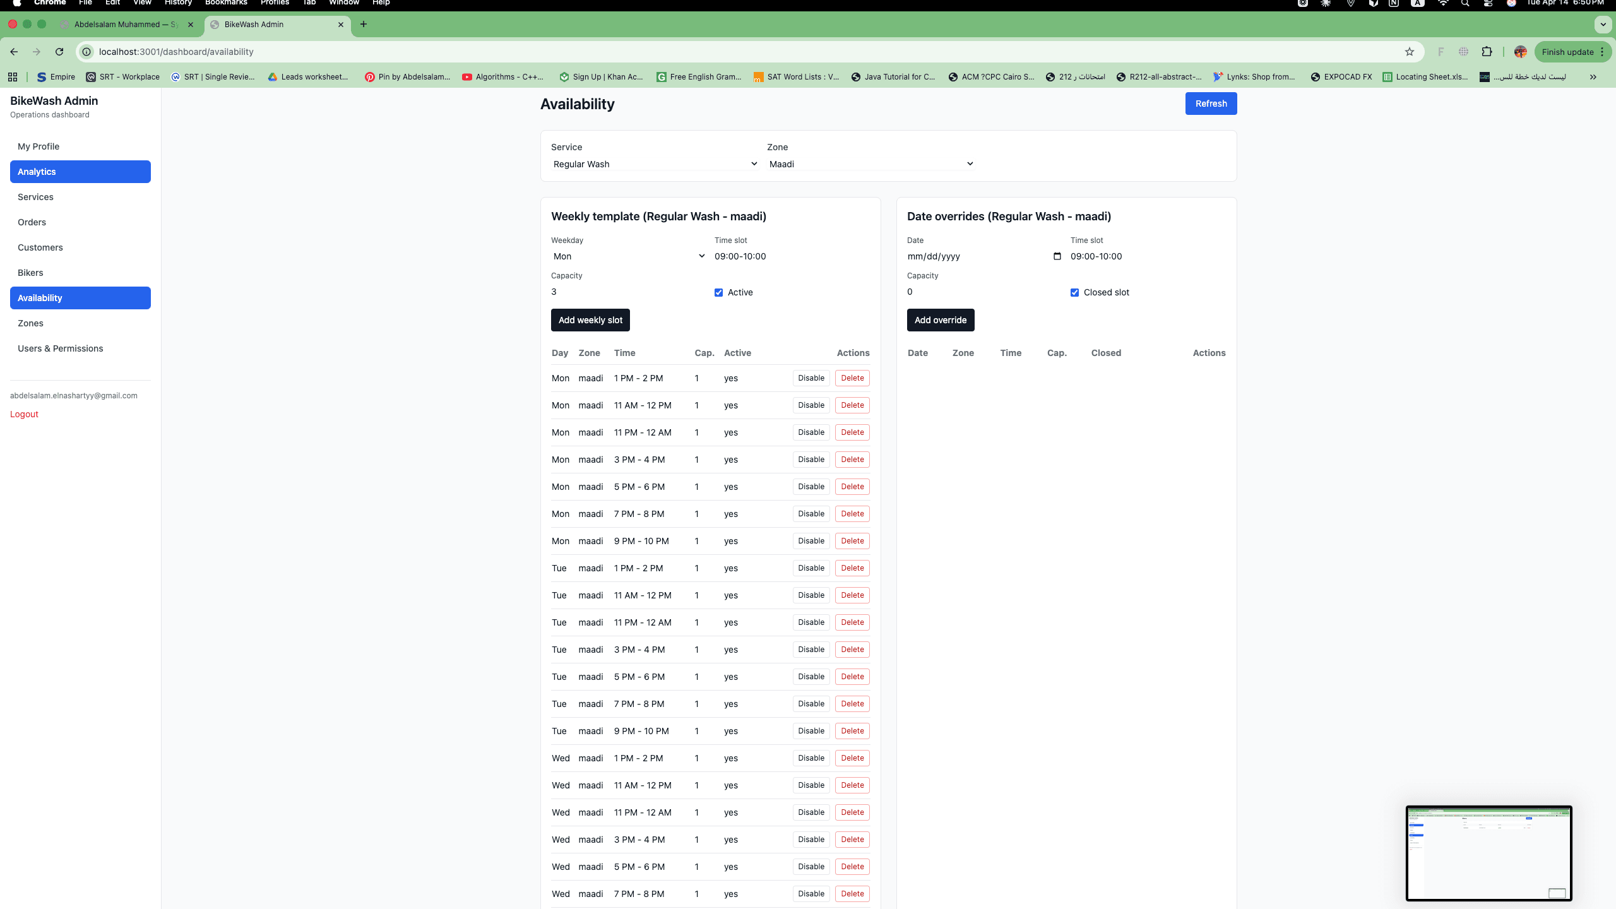Click the Logout link in the sidebar
Screen dimensions: 1616x909
click(24, 413)
